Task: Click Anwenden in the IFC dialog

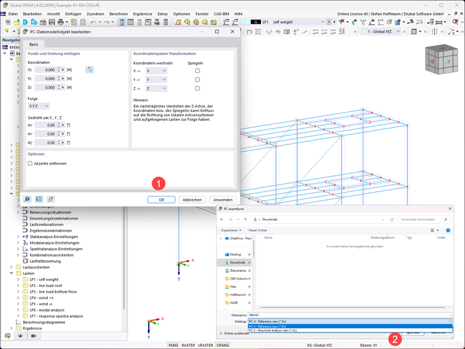Action: [223, 200]
